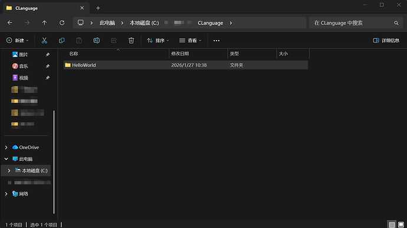Go up one folder level

click(45, 23)
